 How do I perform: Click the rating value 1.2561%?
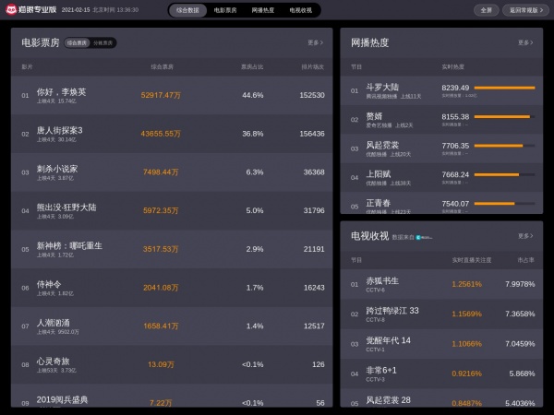[466, 284]
